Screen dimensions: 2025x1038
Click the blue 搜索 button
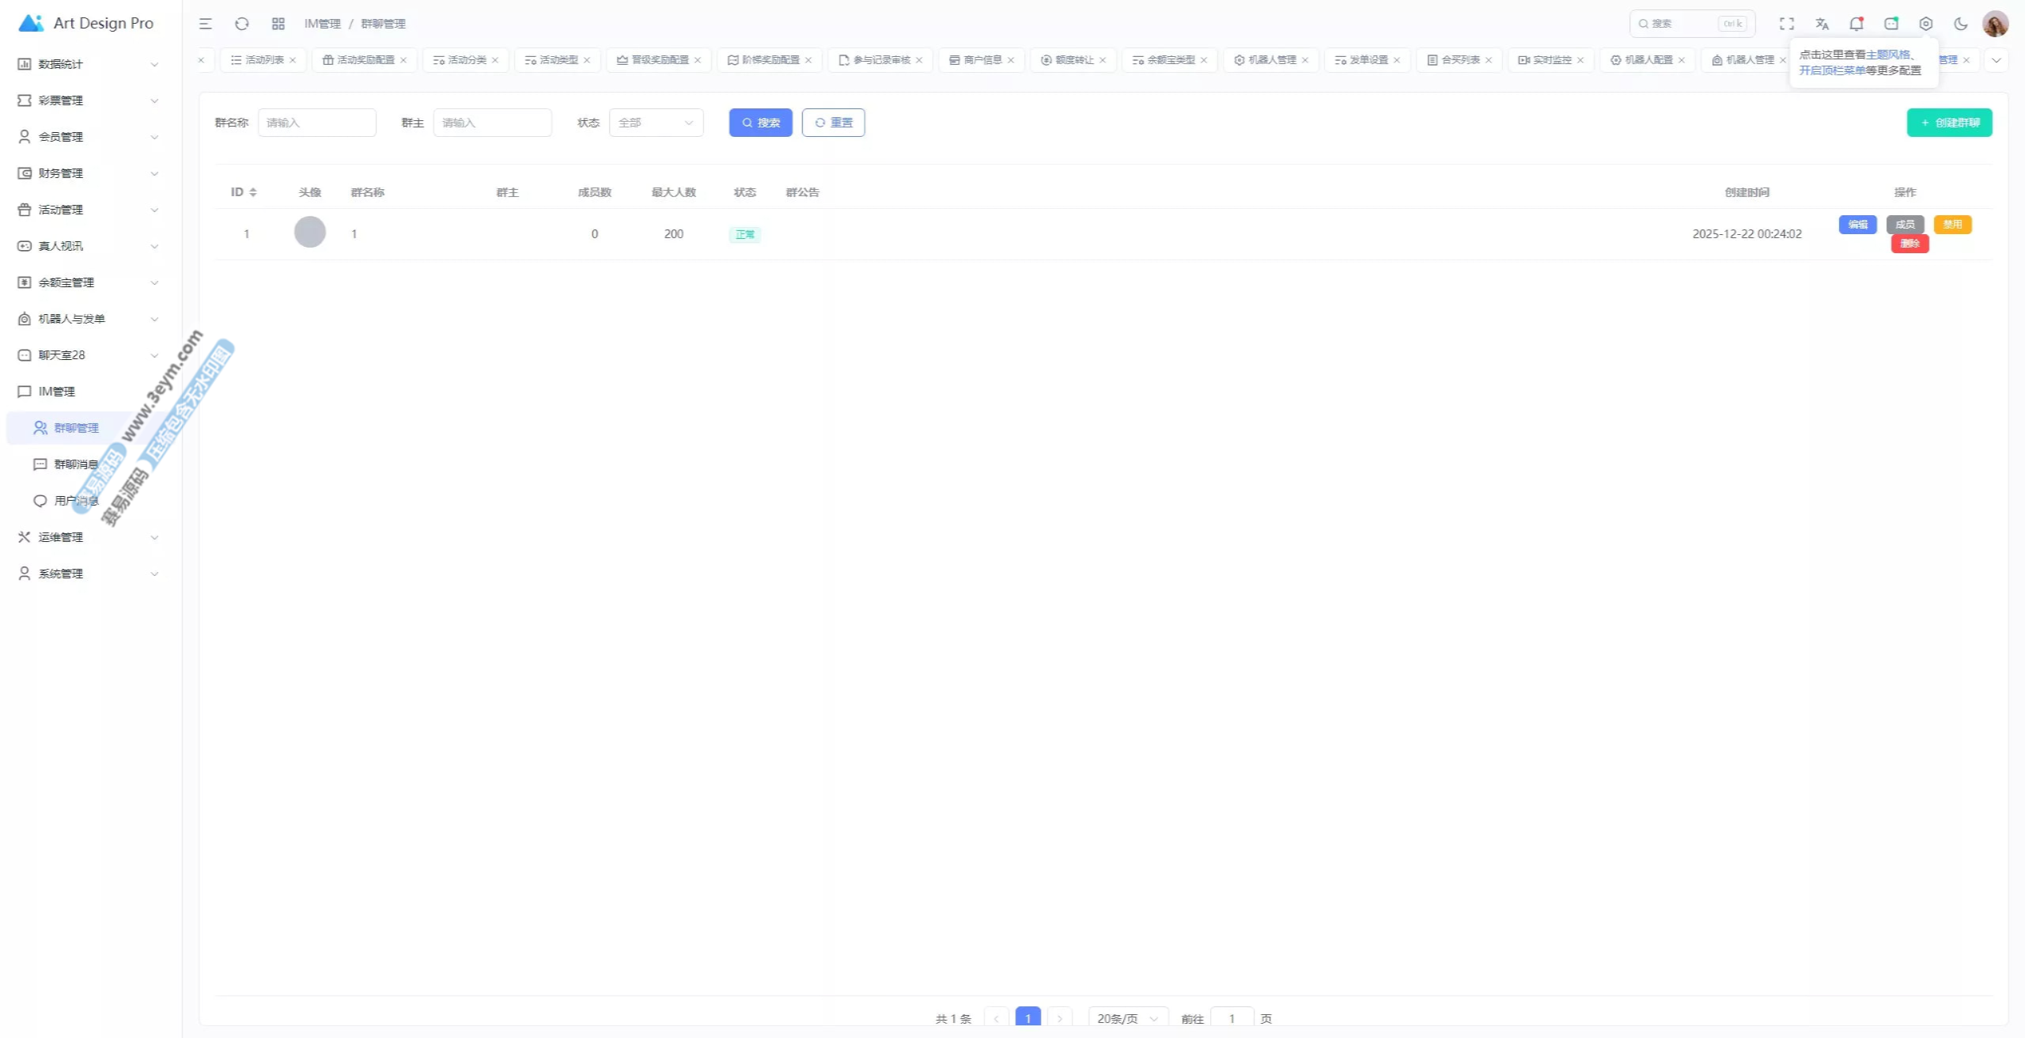(x=760, y=123)
